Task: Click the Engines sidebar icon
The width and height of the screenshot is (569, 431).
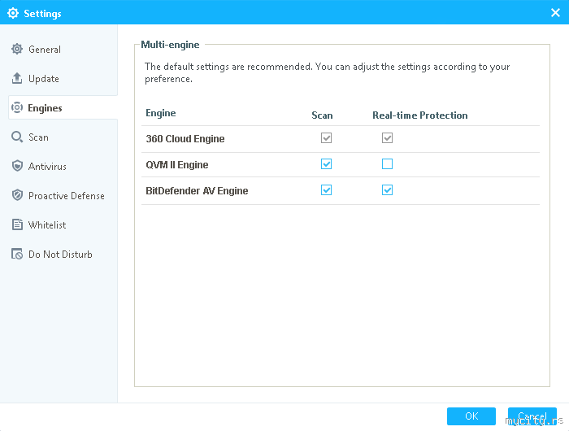Action: [17, 108]
